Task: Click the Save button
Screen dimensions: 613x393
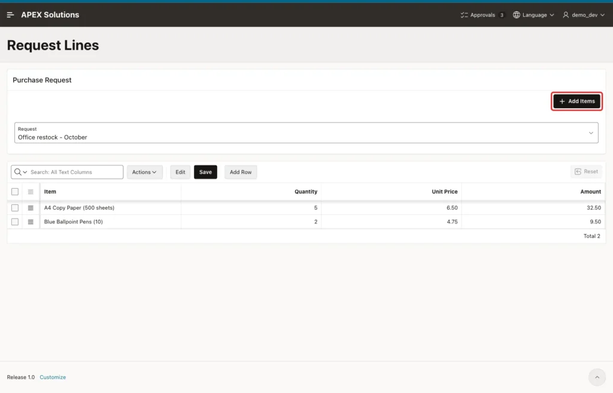Action: click(x=205, y=172)
